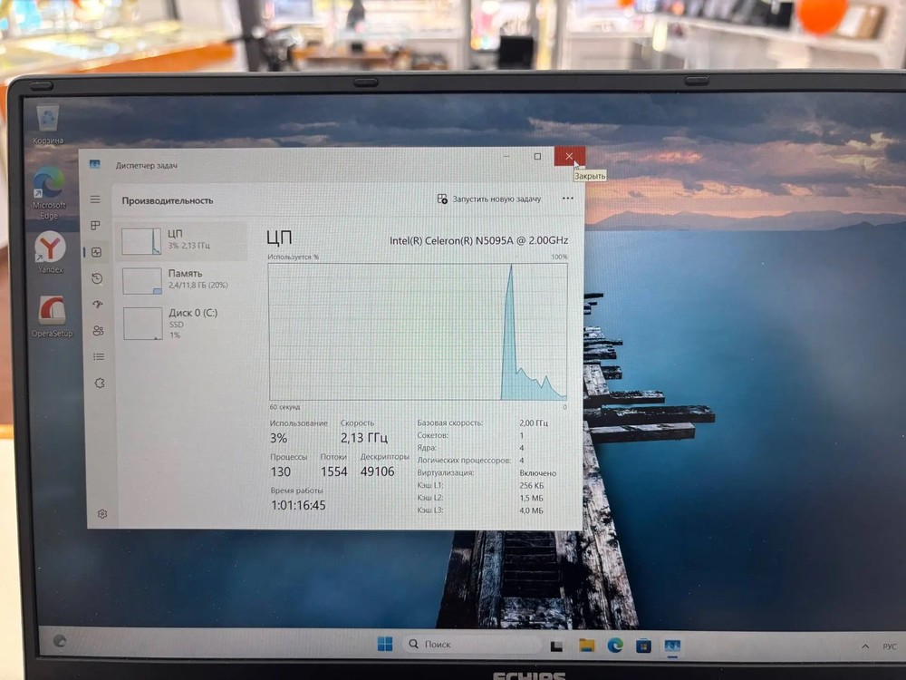Image resolution: width=906 pixels, height=680 pixels.
Task: Switch to the Processes page icon in sidebar
Action: tap(96, 225)
